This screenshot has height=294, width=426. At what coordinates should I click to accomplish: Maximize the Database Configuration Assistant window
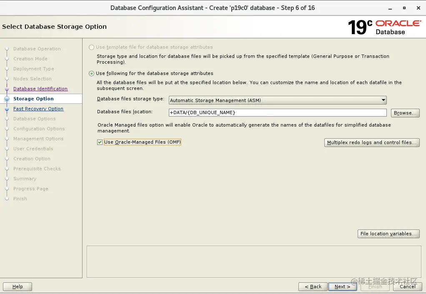pyautogui.click(x=404, y=8)
